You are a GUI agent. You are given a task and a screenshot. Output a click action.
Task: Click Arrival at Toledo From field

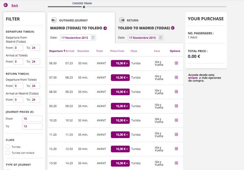pos(18,62)
